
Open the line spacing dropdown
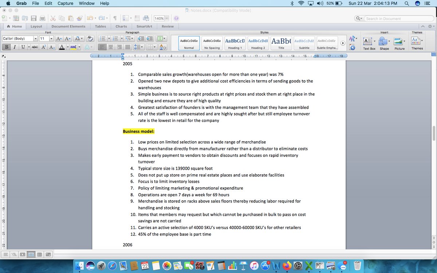pyautogui.click(x=139, y=47)
